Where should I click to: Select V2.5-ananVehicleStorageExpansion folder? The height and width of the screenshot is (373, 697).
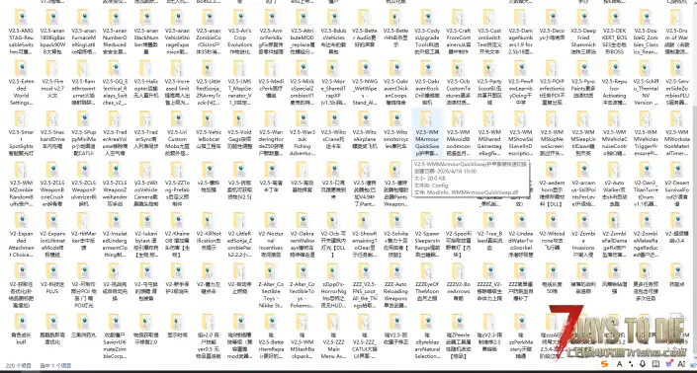click(x=177, y=32)
